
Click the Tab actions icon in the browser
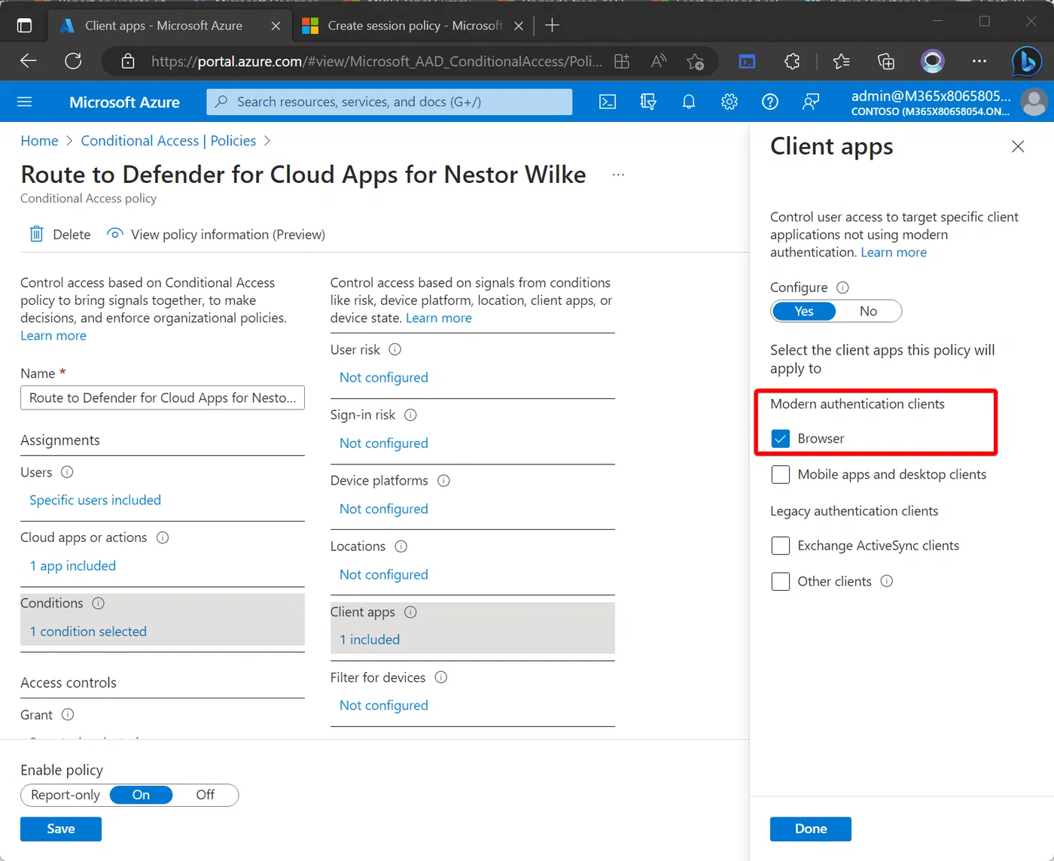click(x=24, y=26)
